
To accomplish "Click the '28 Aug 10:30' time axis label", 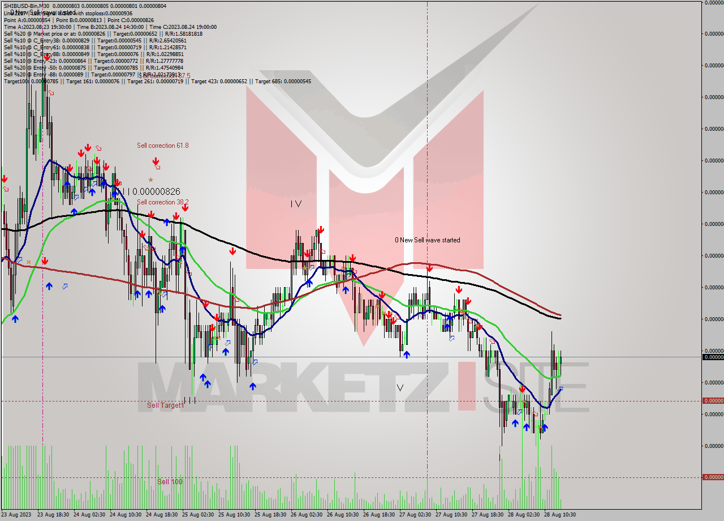I will point(560,515).
